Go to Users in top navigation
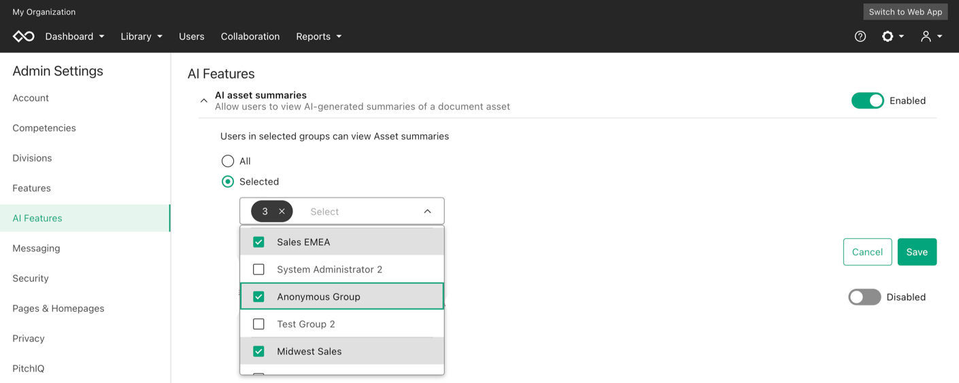This screenshot has height=383, width=959. (x=192, y=37)
